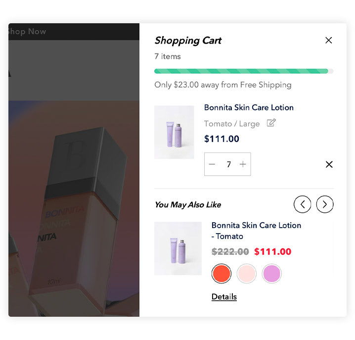
Task: Open the Details link
Action: coord(224,297)
